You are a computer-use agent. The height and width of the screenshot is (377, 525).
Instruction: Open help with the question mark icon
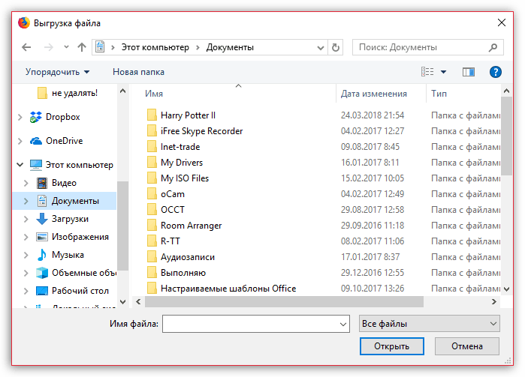495,72
